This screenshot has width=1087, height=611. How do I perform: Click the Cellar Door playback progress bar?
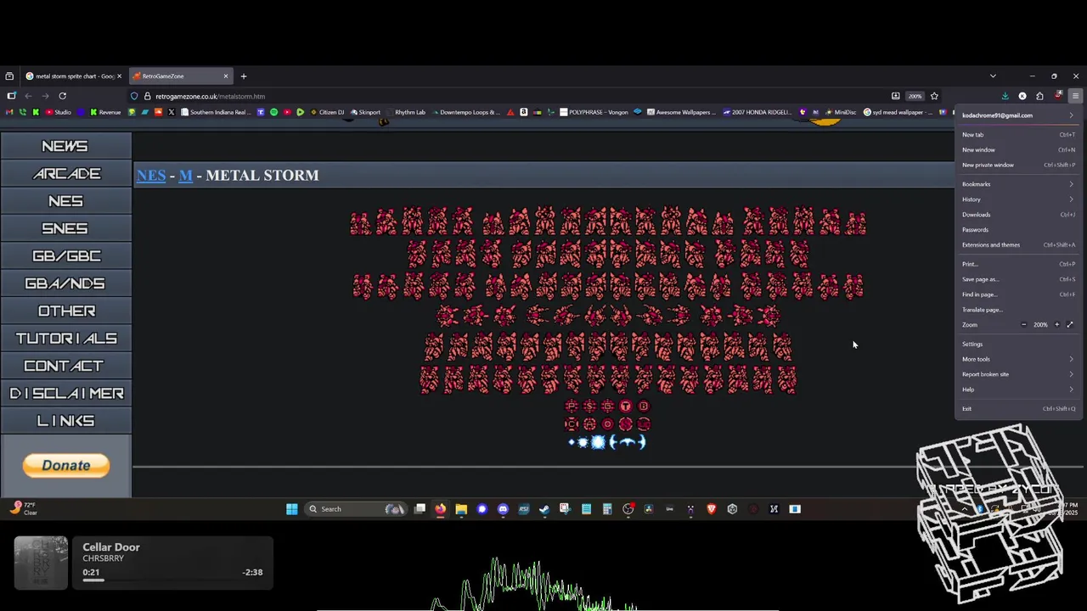pos(172,580)
